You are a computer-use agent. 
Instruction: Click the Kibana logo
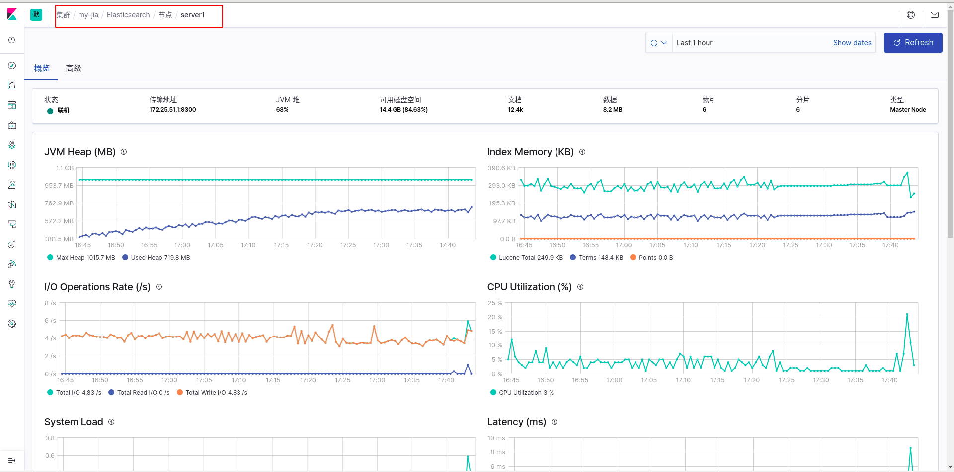point(12,15)
